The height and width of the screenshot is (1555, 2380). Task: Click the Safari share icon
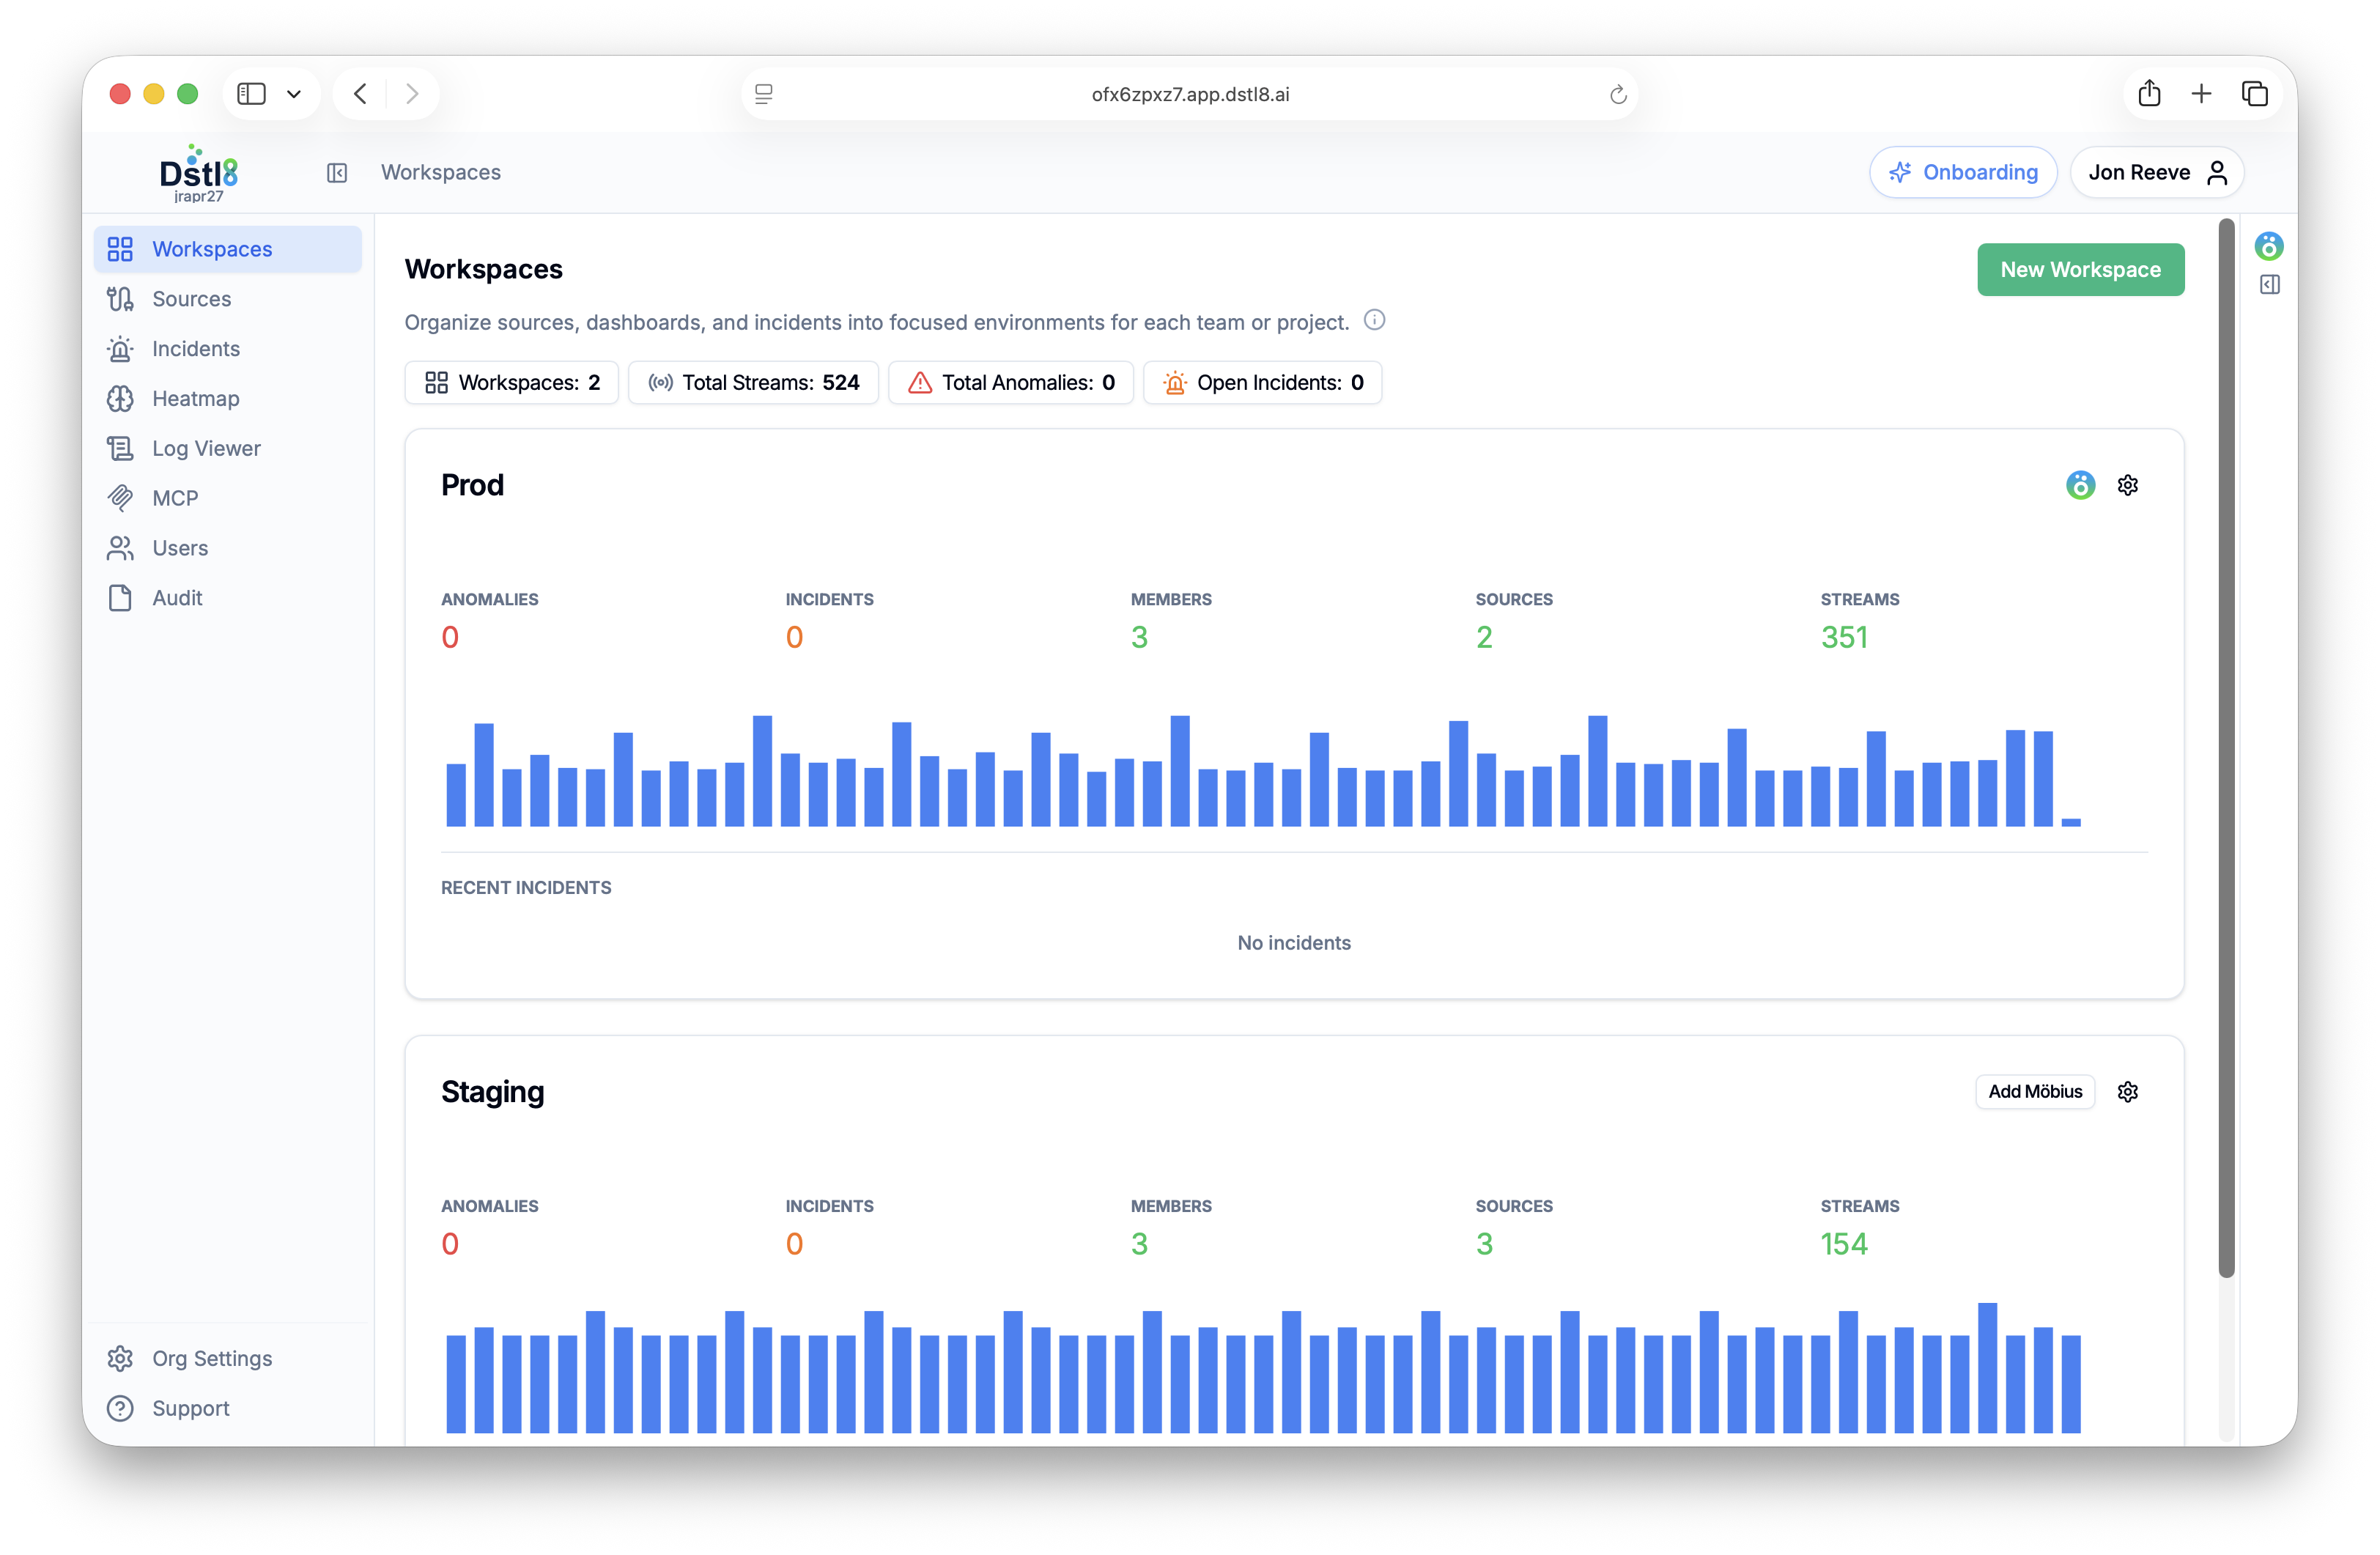click(2149, 94)
